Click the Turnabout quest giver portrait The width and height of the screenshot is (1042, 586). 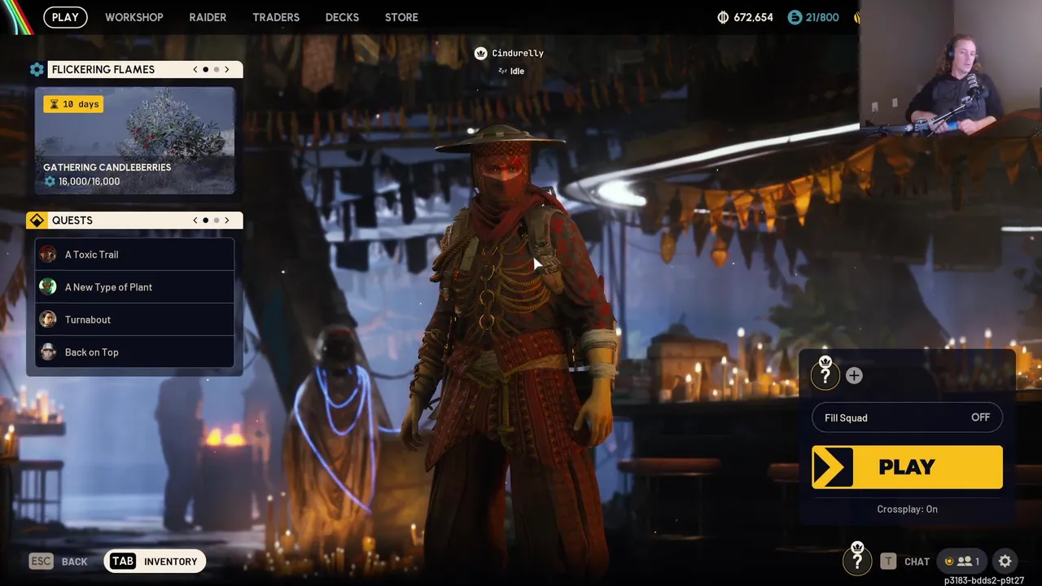pyautogui.click(x=48, y=319)
